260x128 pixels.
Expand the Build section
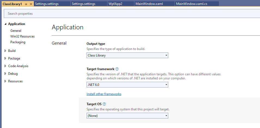click(x=5, y=51)
